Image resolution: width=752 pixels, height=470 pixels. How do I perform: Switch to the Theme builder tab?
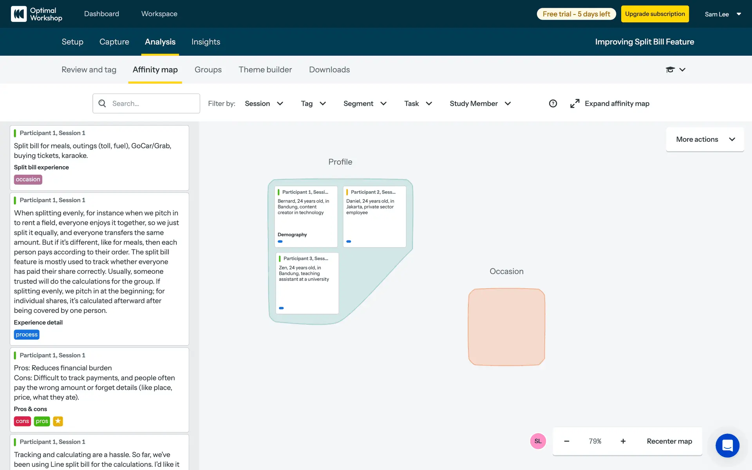click(265, 70)
